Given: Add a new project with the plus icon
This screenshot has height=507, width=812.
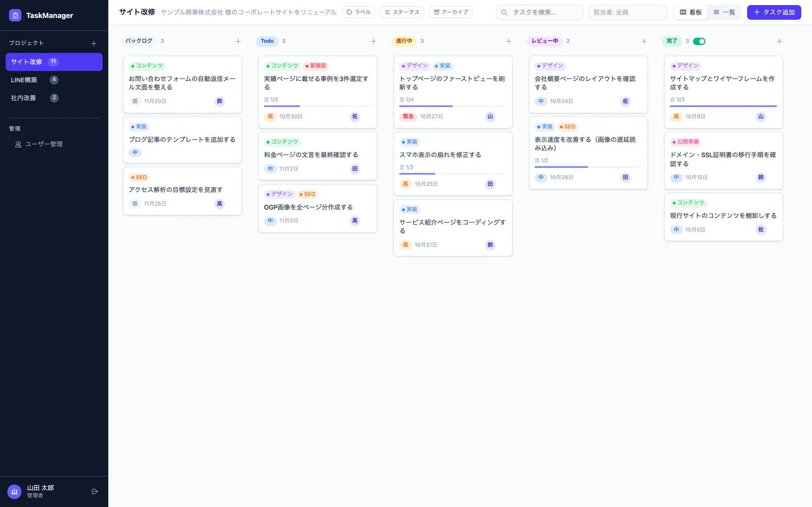Looking at the screenshot, I should [x=94, y=44].
